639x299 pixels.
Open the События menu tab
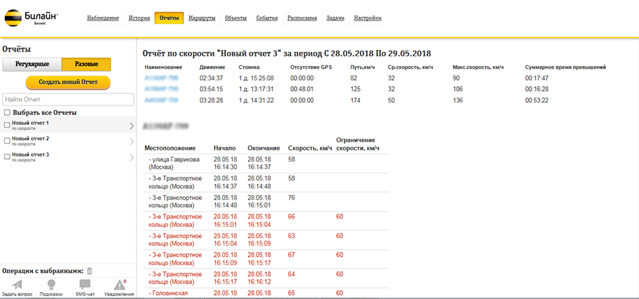[267, 18]
